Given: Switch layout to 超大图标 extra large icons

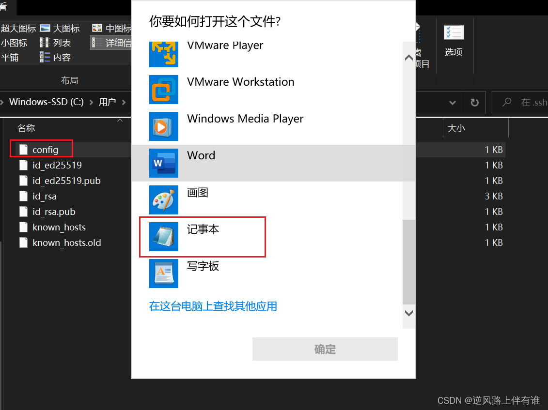Looking at the screenshot, I should (x=18, y=28).
